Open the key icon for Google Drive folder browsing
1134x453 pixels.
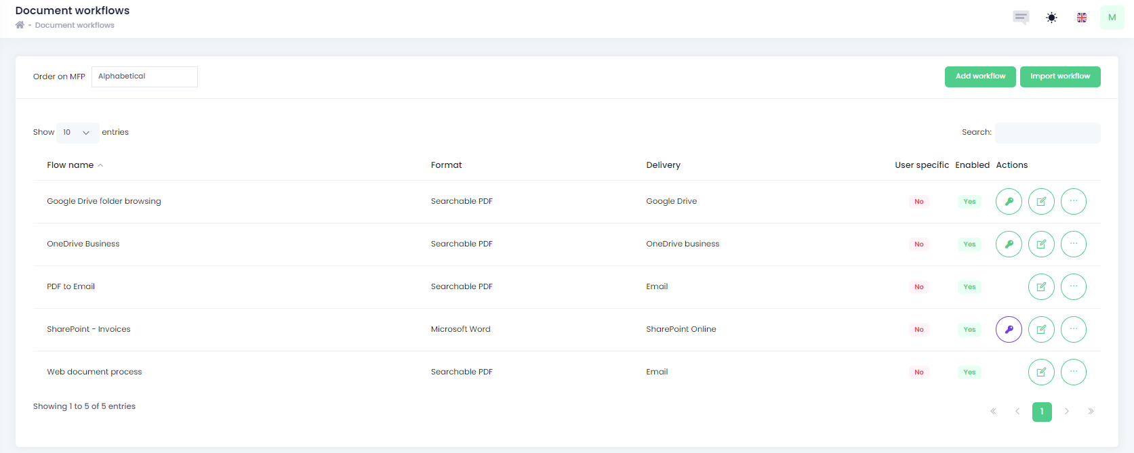1009,201
